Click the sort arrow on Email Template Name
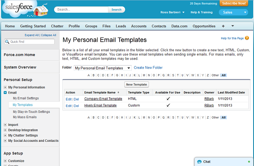This screenshot has height=166, width=254. tap(118, 92)
